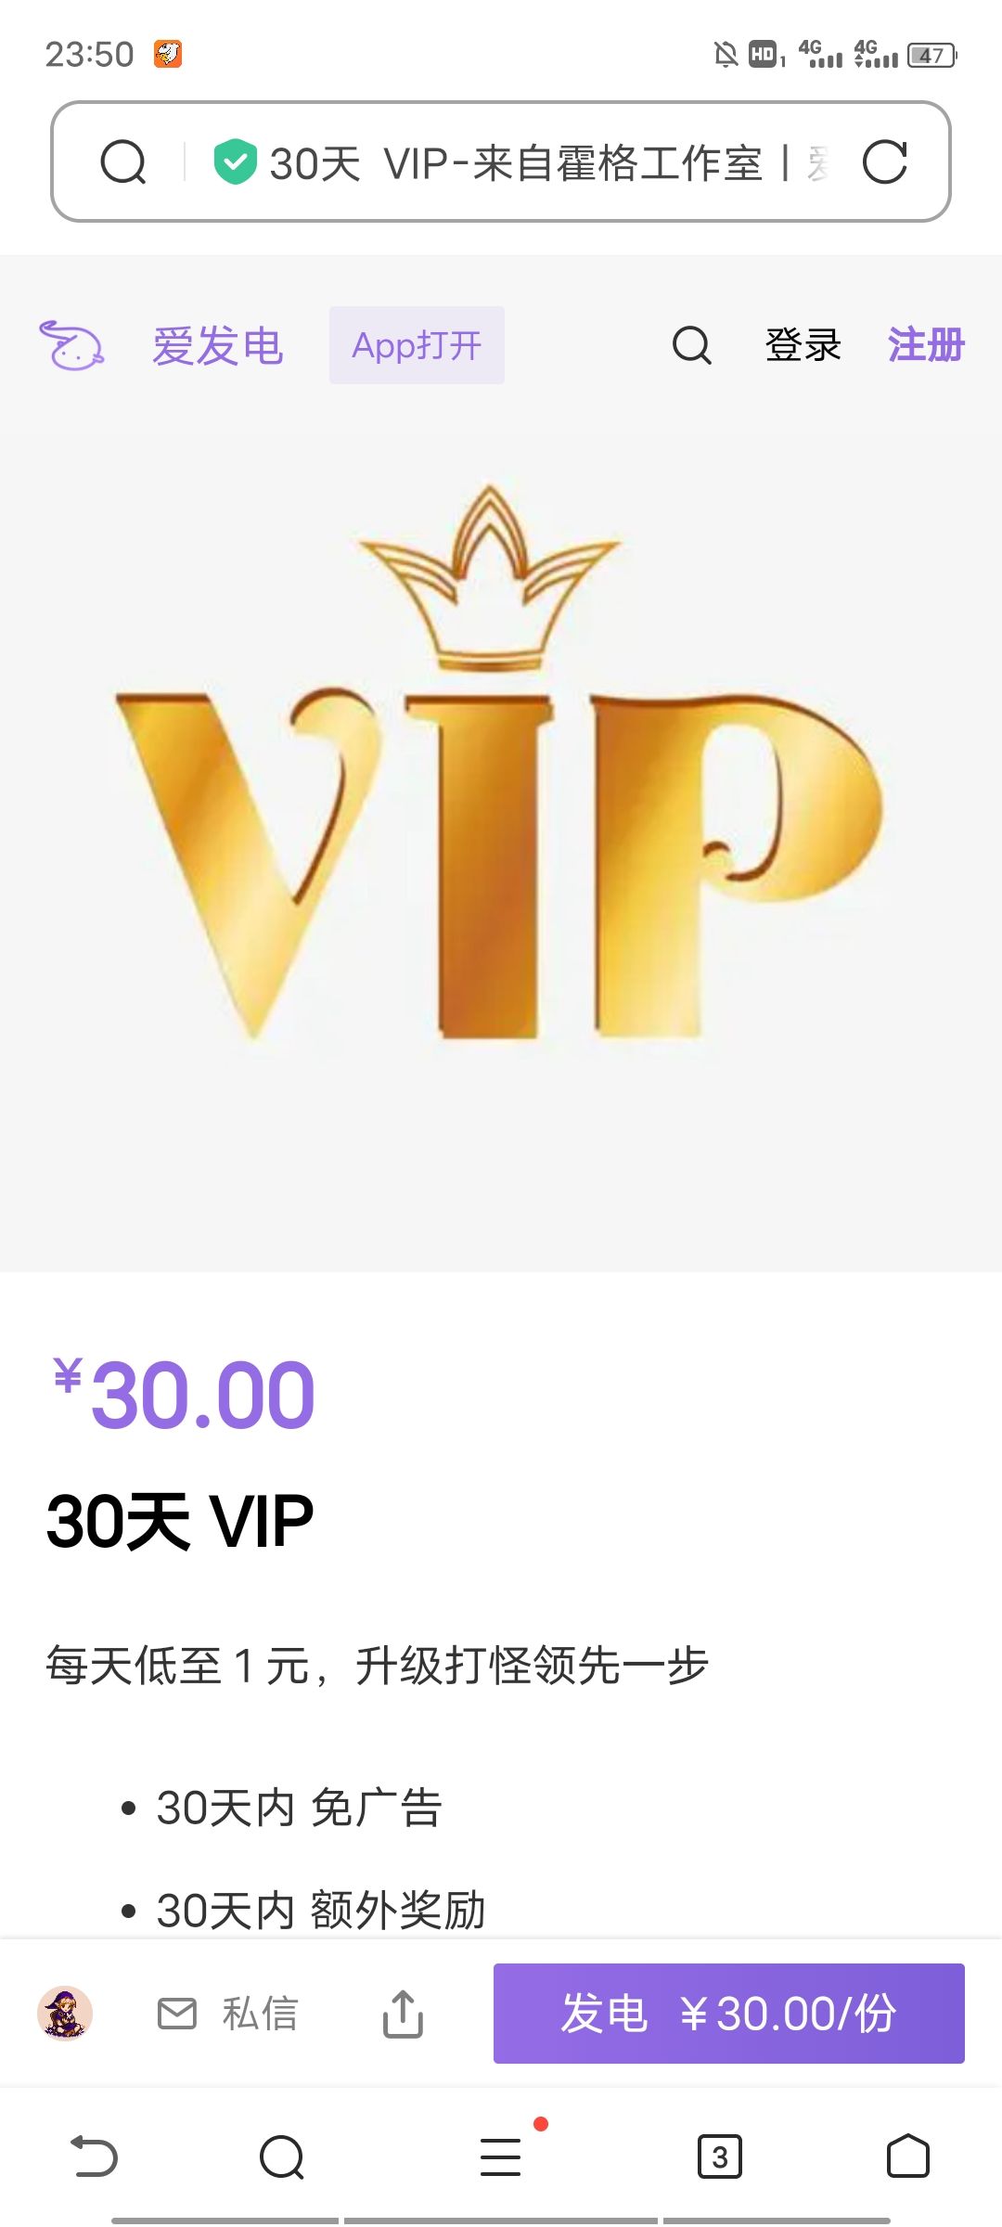Tap the 注册 register link
This screenshot has width=1002, height=2227.
pos(926,345)
